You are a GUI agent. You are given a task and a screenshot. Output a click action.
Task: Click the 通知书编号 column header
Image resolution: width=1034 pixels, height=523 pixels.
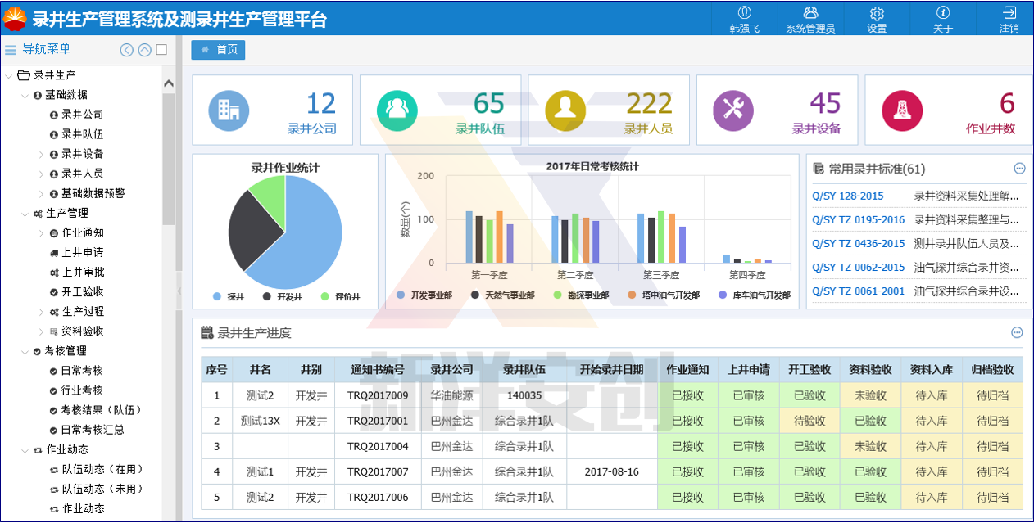click(378, 370)
